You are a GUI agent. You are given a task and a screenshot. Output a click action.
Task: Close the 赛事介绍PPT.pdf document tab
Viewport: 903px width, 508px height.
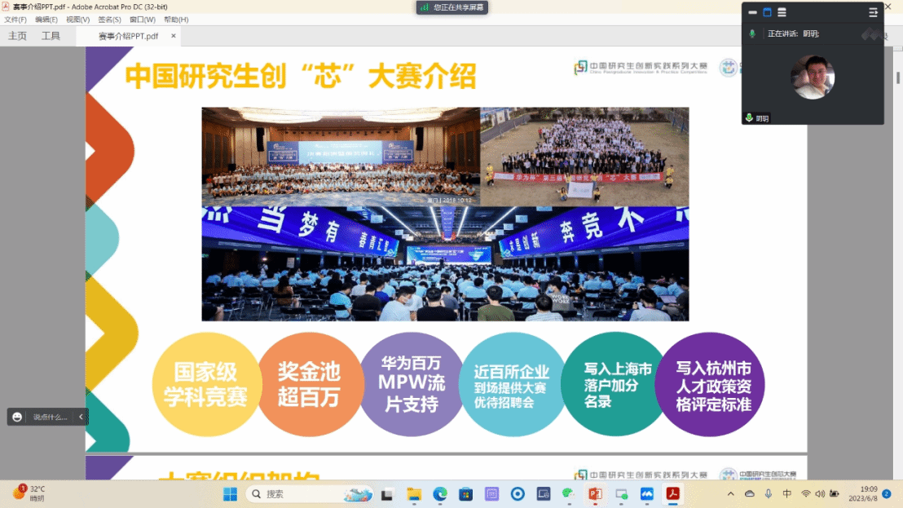(x=174, y=36)
